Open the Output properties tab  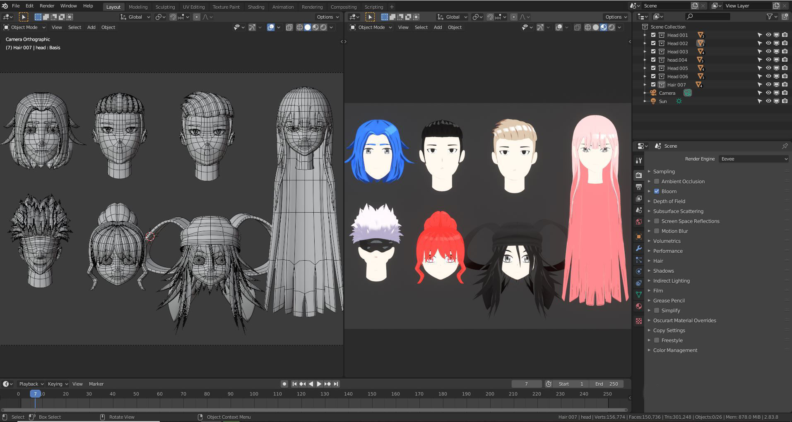click(638, 187)
